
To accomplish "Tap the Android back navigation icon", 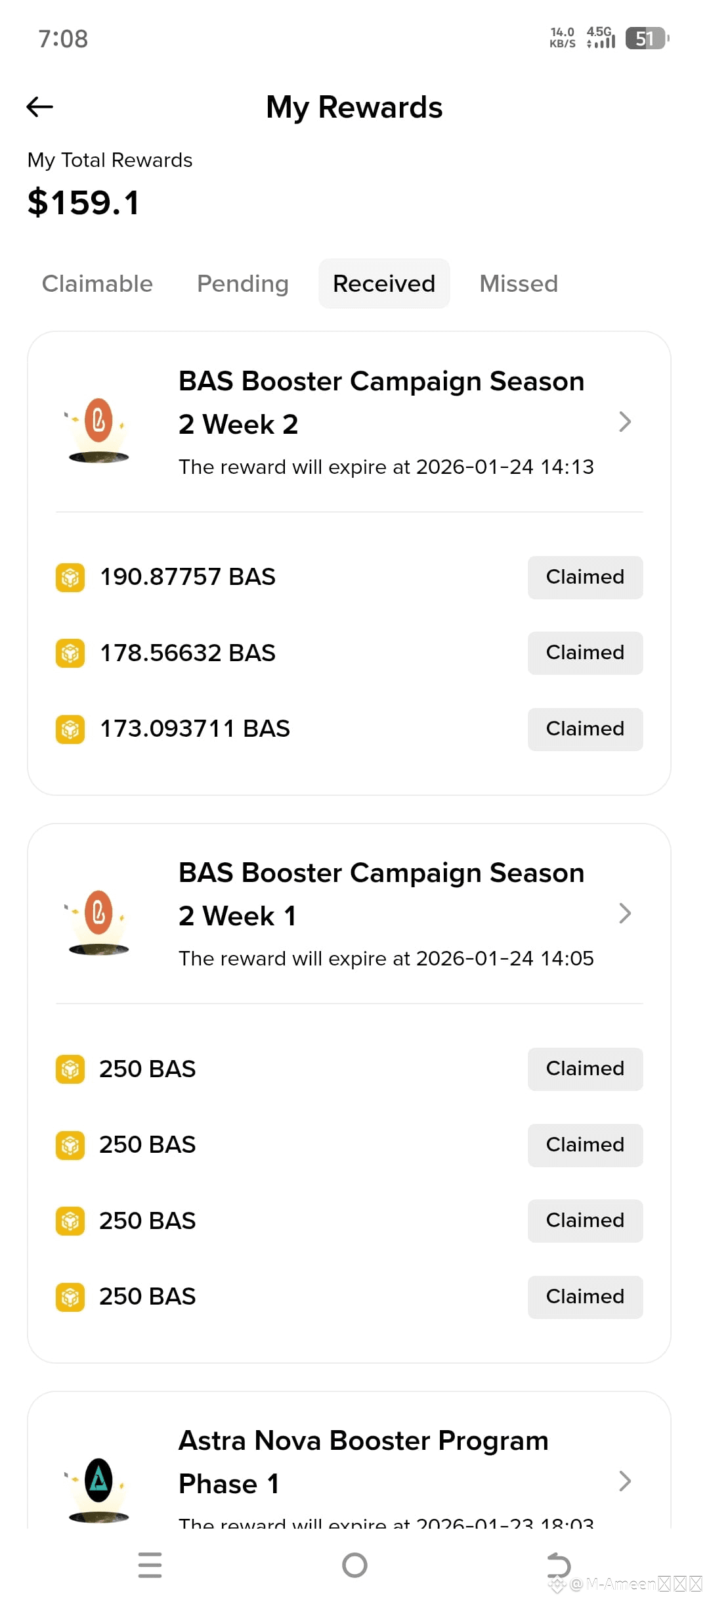I will tap(559, 1565).
